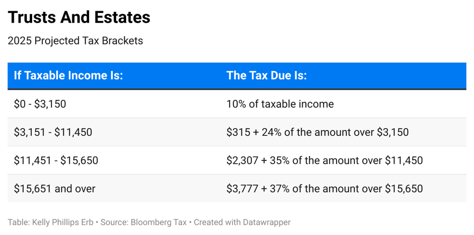Select the $0 - $3,150 income range
Image resolution: width=474 pixels, height=235 pixels.
pos(40,104)
